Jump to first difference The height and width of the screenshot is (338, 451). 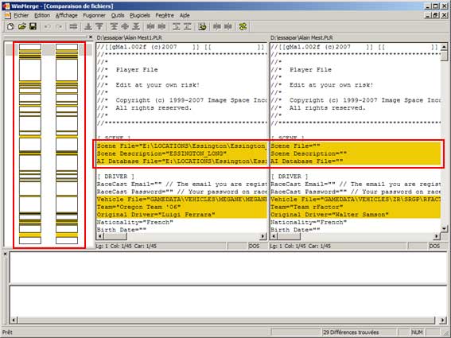coord(114,27)
